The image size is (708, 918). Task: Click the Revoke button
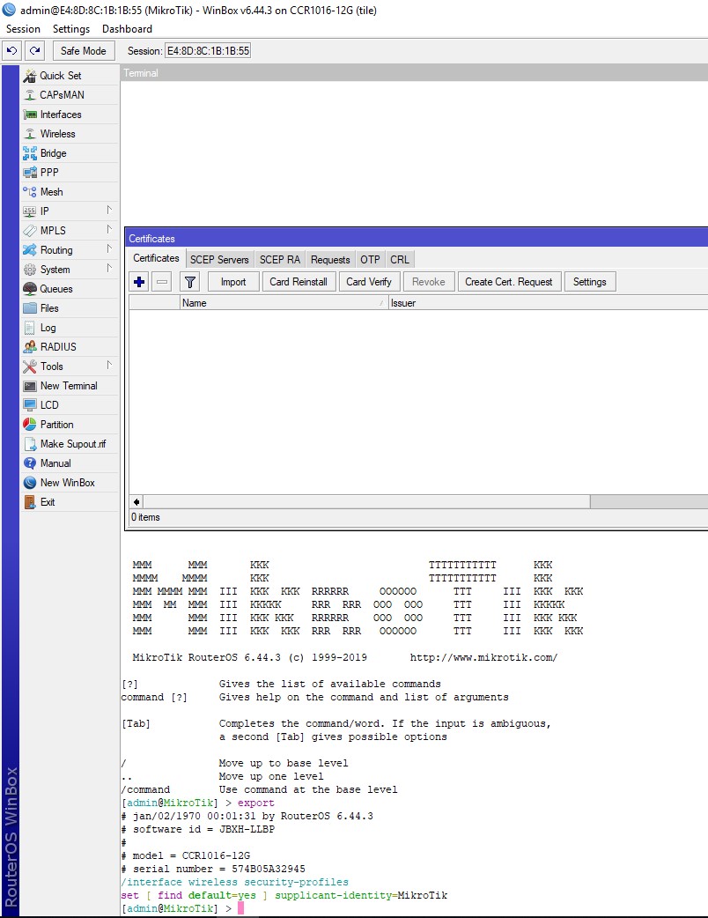coord(428,282)
